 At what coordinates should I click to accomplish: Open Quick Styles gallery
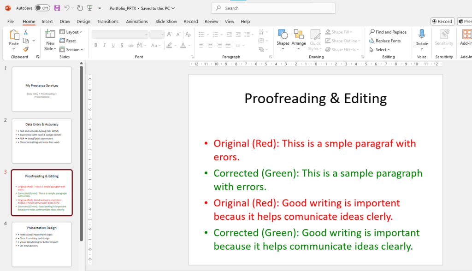315,40
